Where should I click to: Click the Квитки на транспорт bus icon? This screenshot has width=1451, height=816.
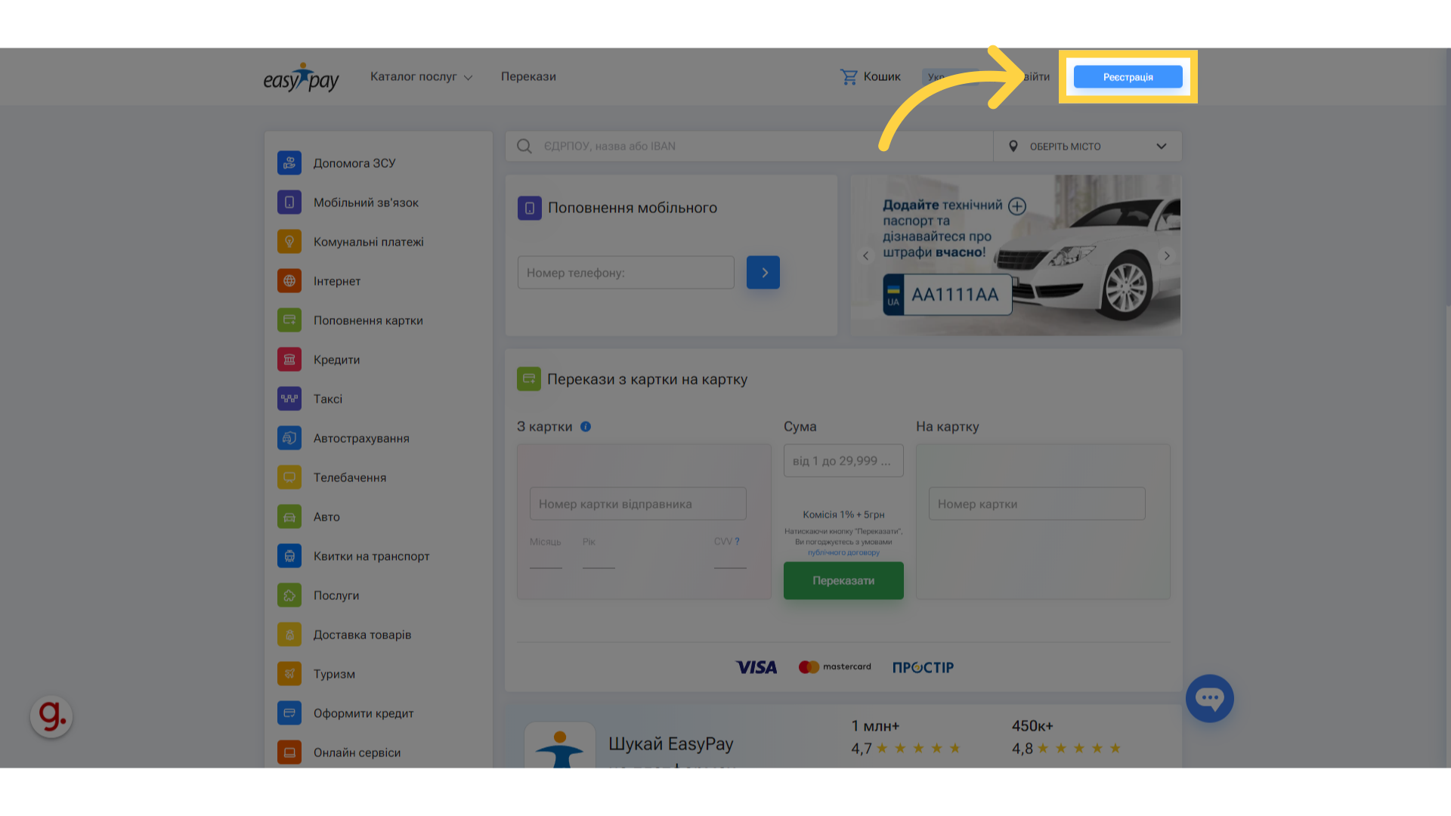(x=289, y=556)
